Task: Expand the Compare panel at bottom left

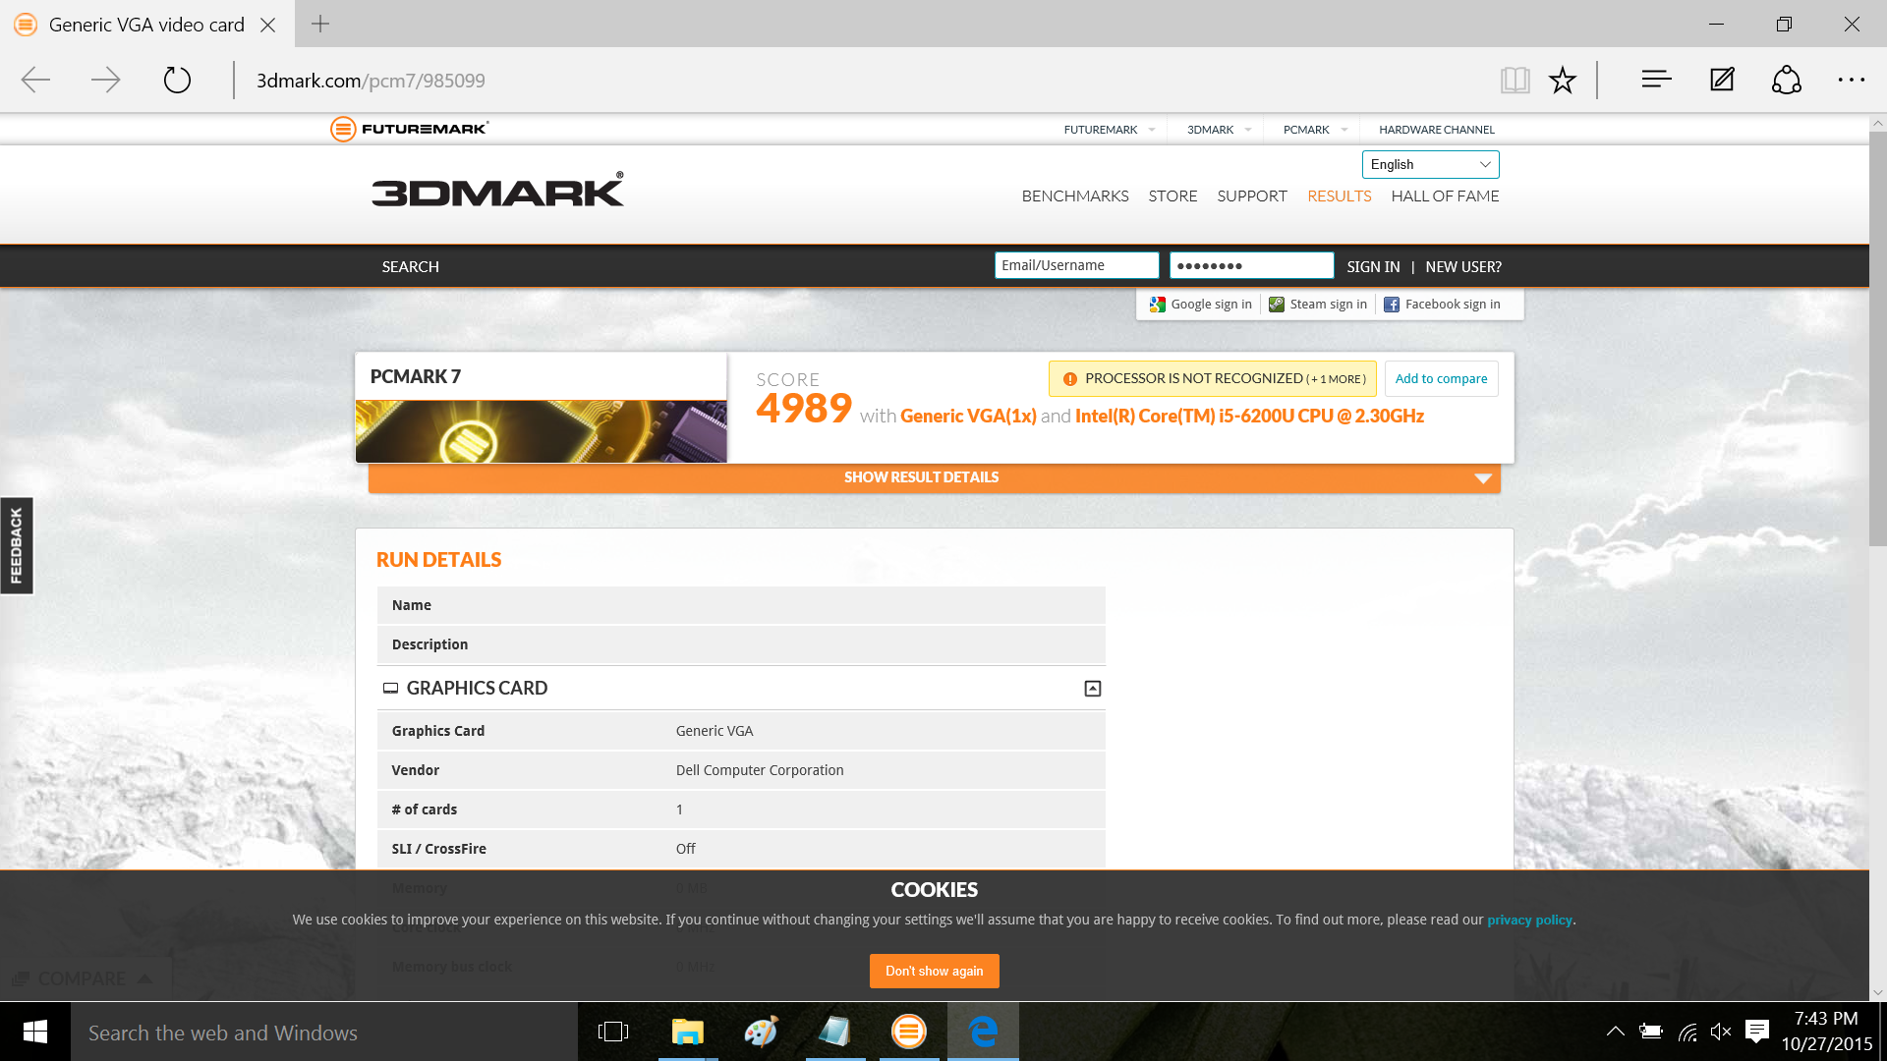Action: [83, 978]
